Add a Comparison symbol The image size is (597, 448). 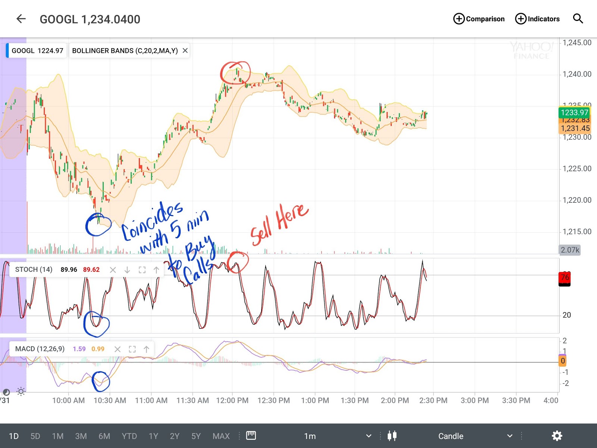(x=479, y=19)
